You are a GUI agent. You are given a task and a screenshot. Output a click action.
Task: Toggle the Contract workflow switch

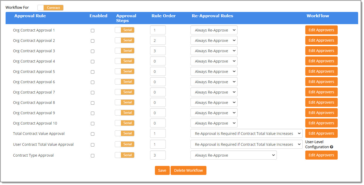tap(50, 8)
